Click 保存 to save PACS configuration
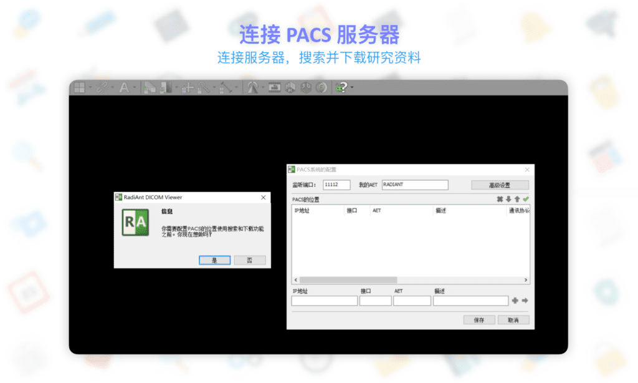The height and width of the screenshot is (383, 638). pyautogui.click(x=479, y=319)
